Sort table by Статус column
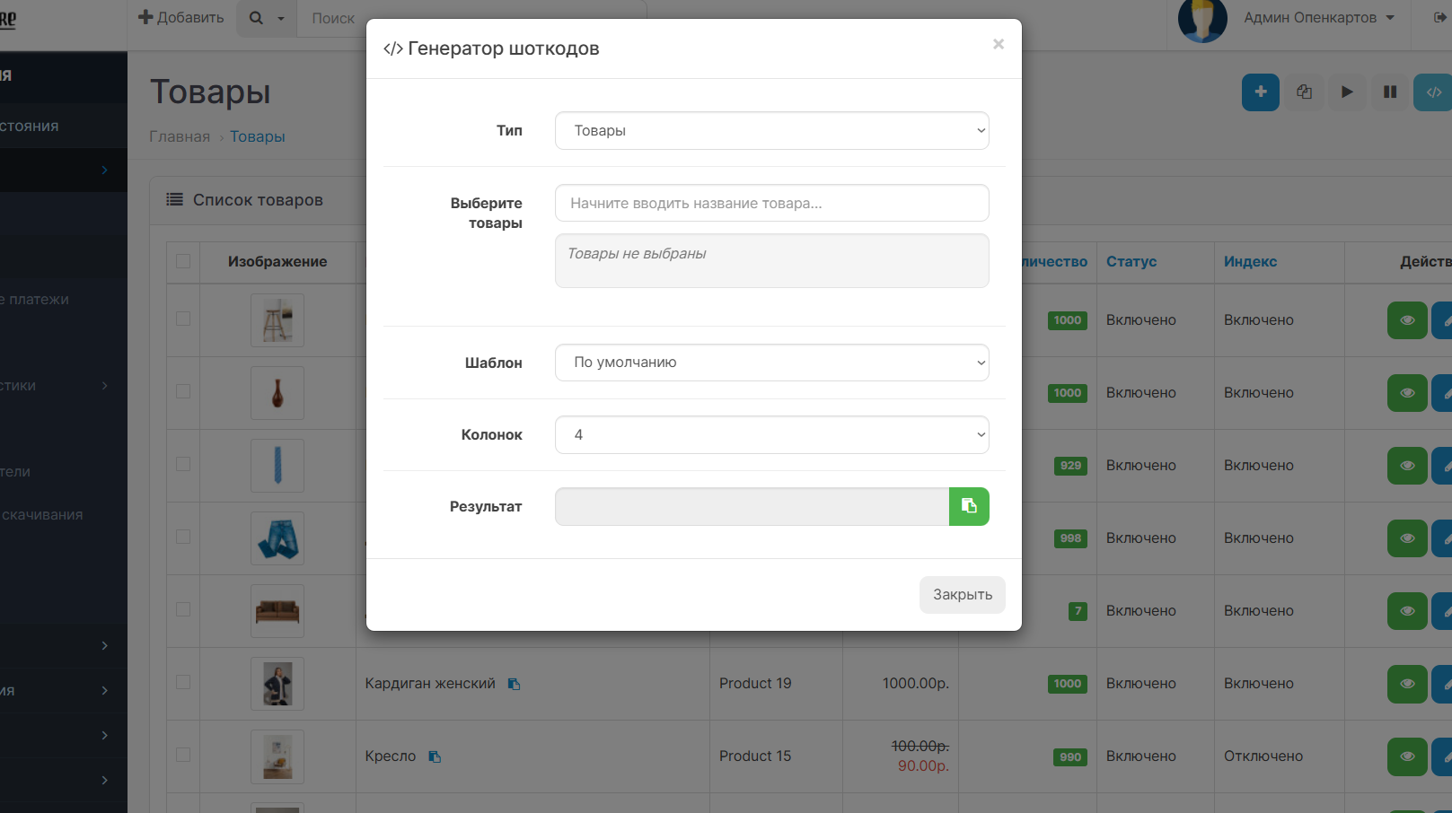The width and height of the screenshot is (1452, 813). (x=1131, y=261)
